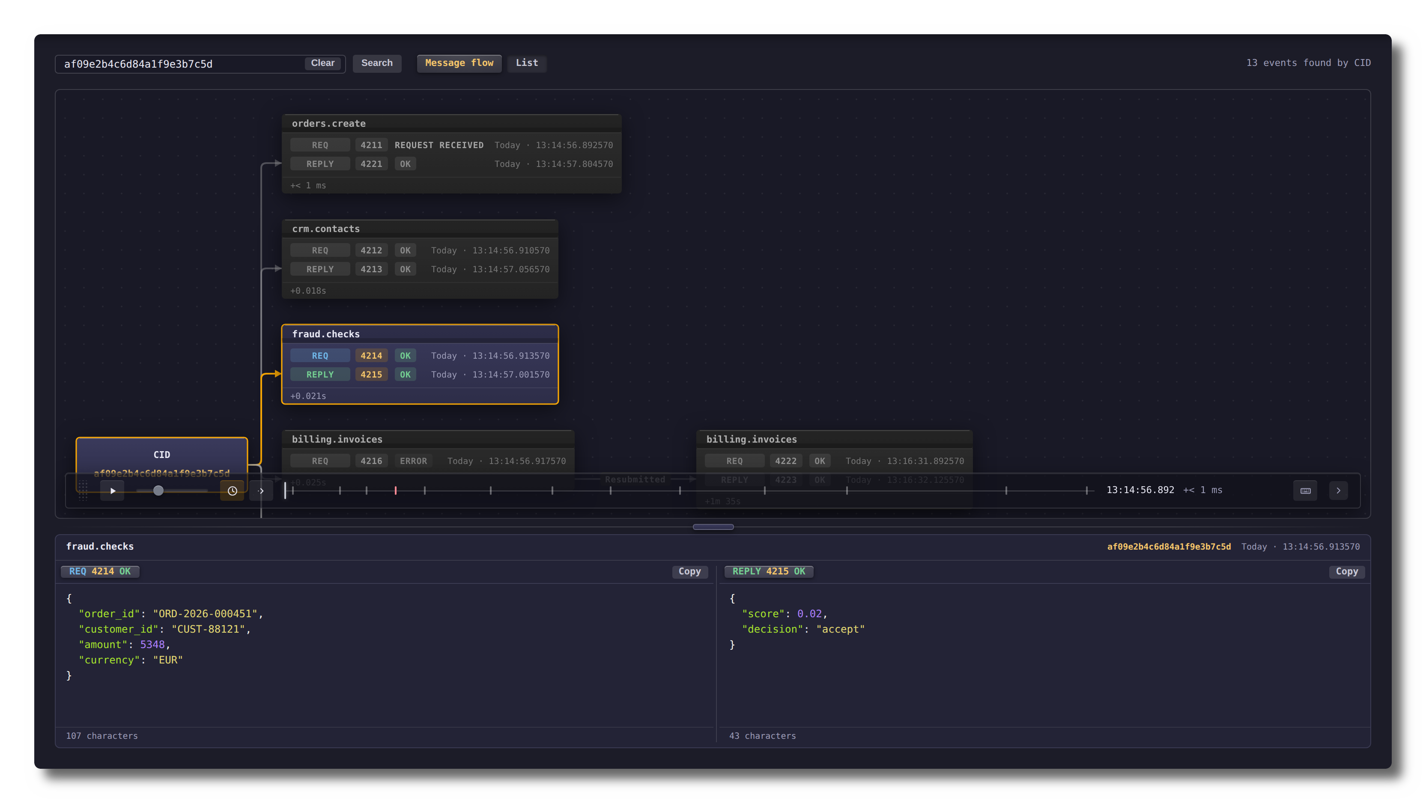Click the "43 characters" footer count
Viewport: 1426px width, 803px height.
coord(762,735)
